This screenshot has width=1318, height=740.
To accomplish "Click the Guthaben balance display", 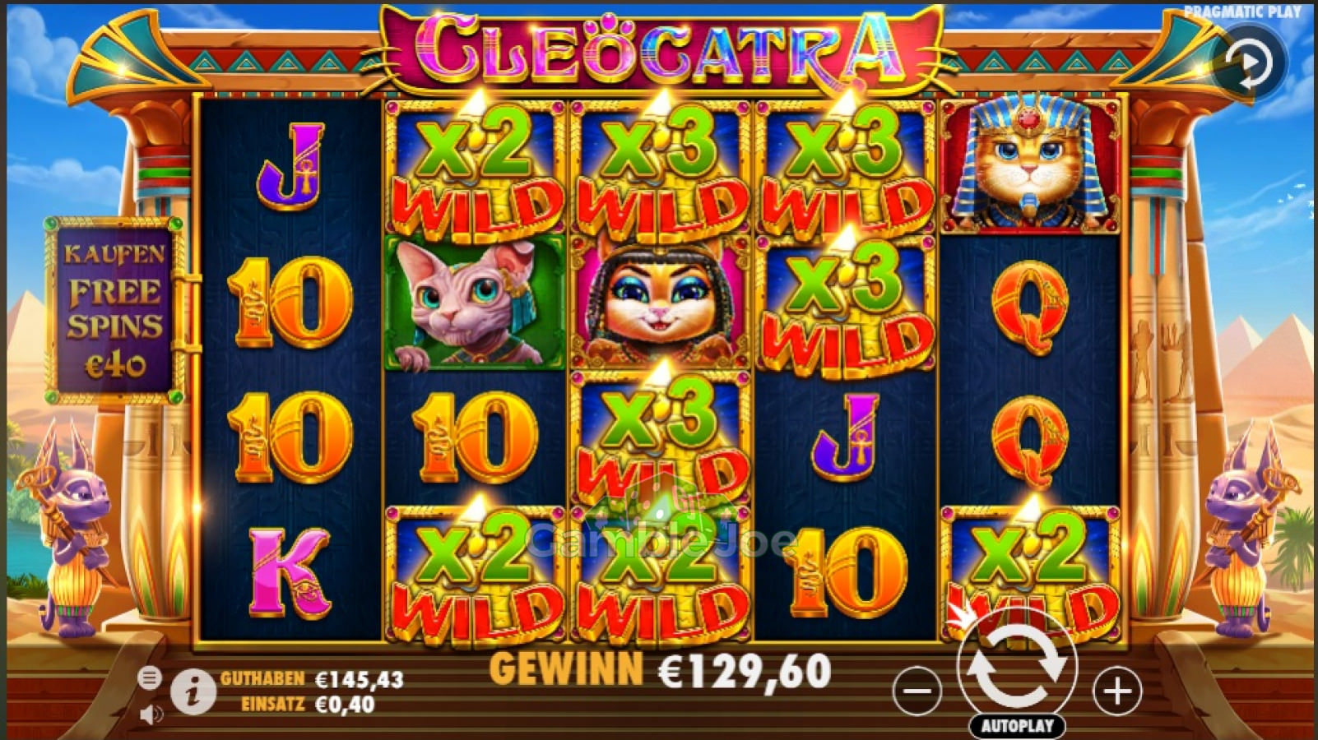I will [312, 679].
